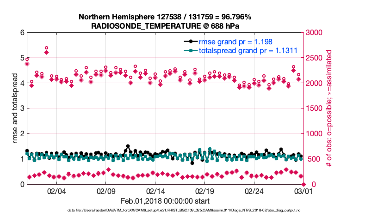
Task: Click the Northern Hemisphere title line
Action: coord(165,17)
